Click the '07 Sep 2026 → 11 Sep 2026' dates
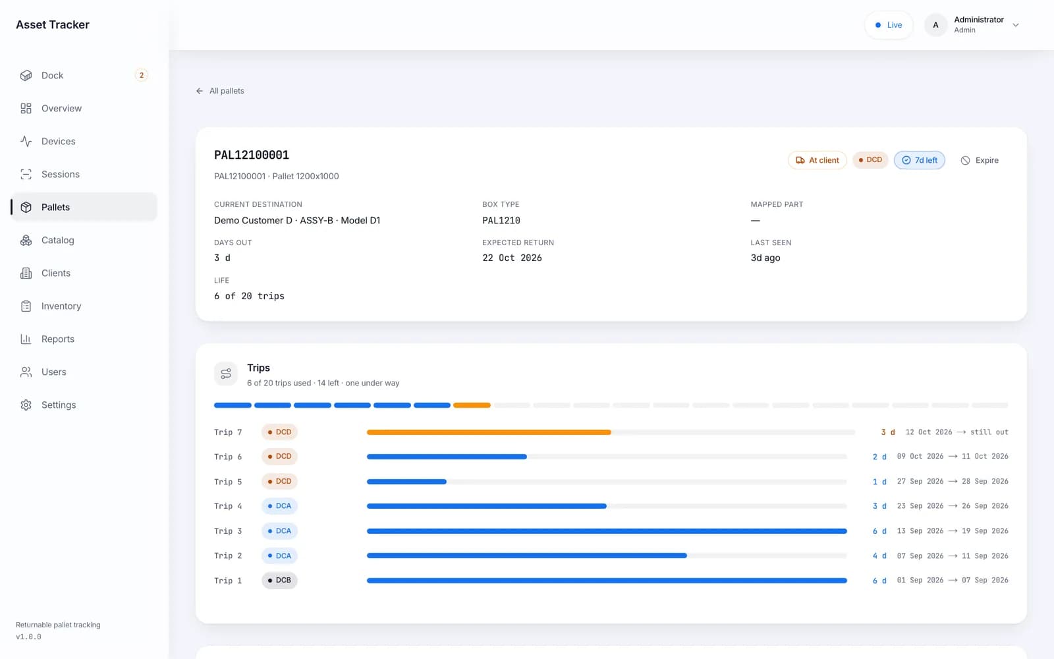Screen dimensions: 1054x659 click(x=953, y=556)
